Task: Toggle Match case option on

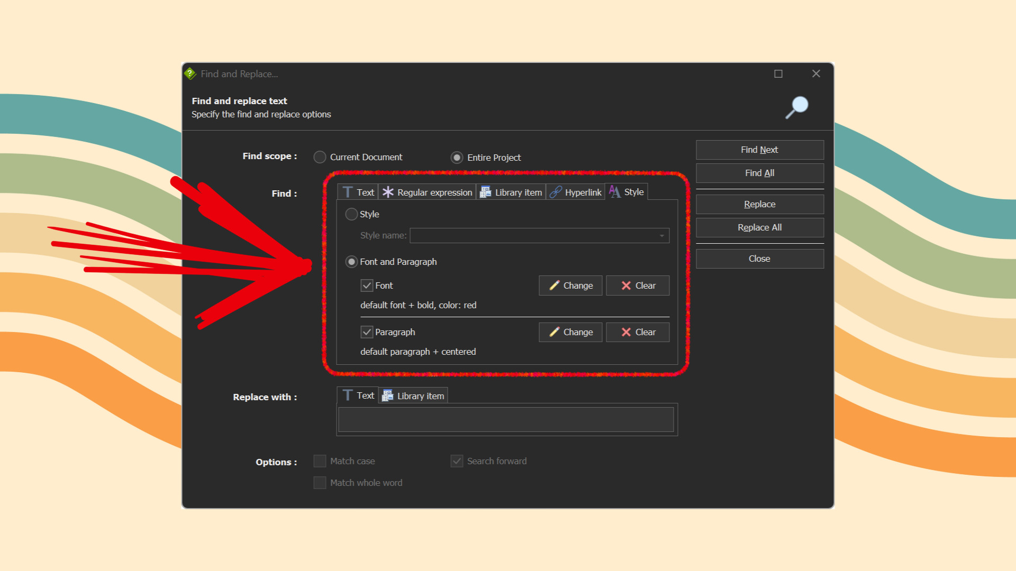Action: pos(320,461)
